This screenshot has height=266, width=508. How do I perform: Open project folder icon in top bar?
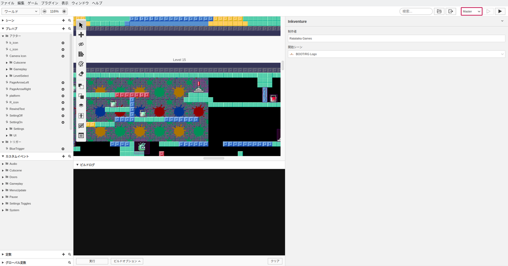coord(439,11)
